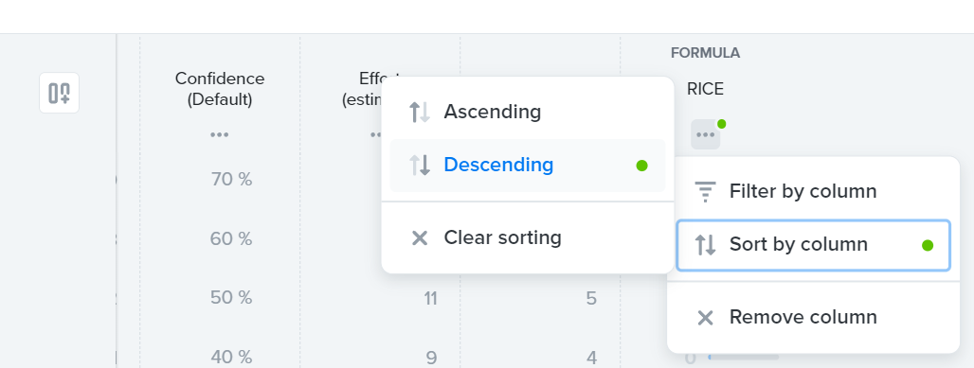The height and width of the screenshot is (368, 974).
Task: Click the X icon beside Clear sorting
Action: click(420, 237)
